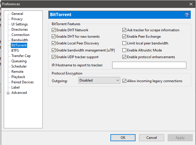This screenshot has width=196, height=145.
Task: Toggle Enable bandwidth management [uTP]
Action: (x=53, y=50)
